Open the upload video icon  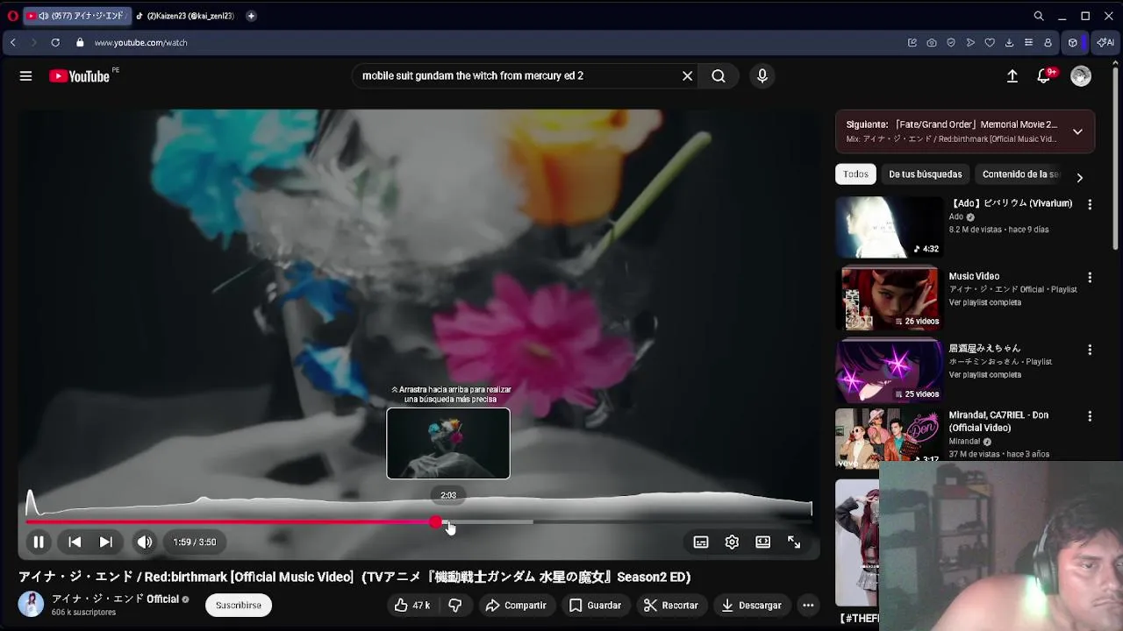(1012, 76)
